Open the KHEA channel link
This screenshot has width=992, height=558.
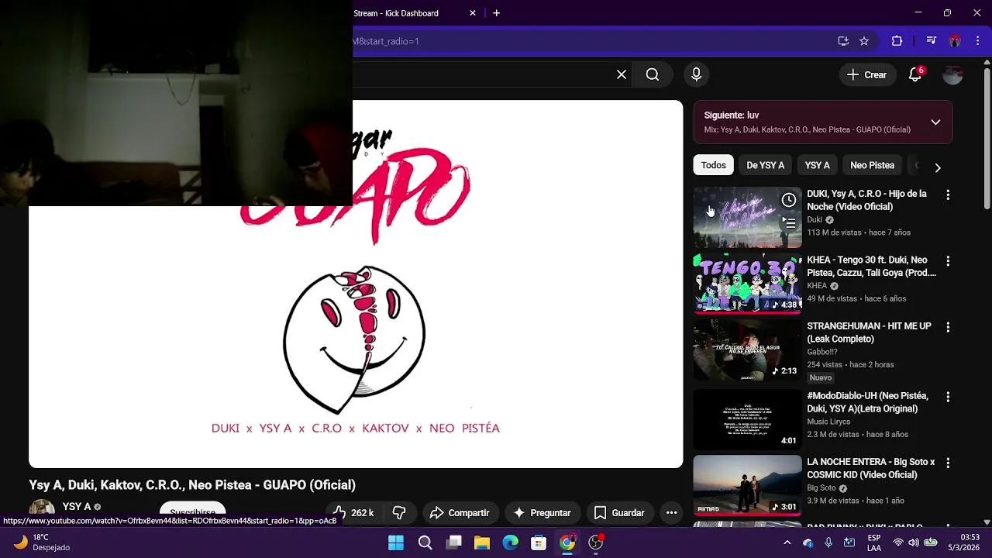(x=817, y=285)
